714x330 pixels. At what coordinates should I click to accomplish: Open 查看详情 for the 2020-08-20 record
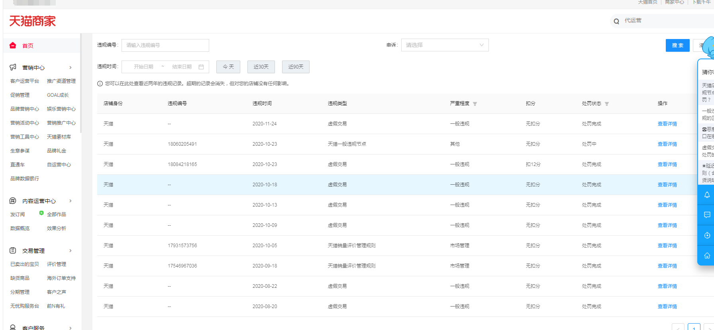667,307
